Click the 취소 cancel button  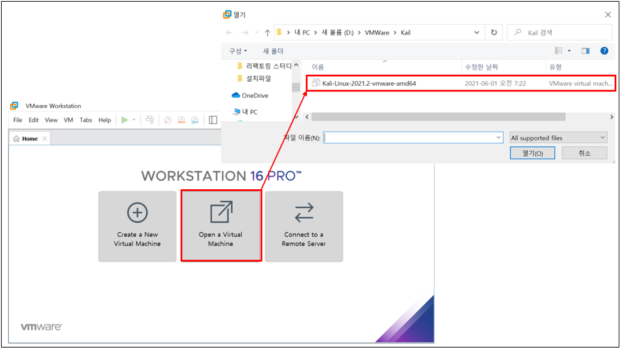(585, 153)
